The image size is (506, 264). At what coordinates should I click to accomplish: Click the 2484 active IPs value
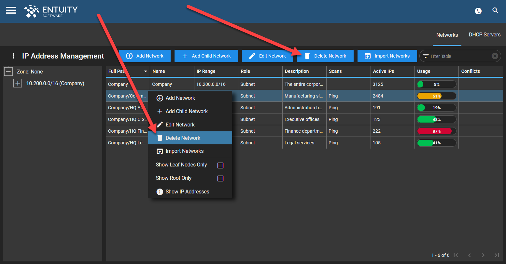[x=378, y=96]
